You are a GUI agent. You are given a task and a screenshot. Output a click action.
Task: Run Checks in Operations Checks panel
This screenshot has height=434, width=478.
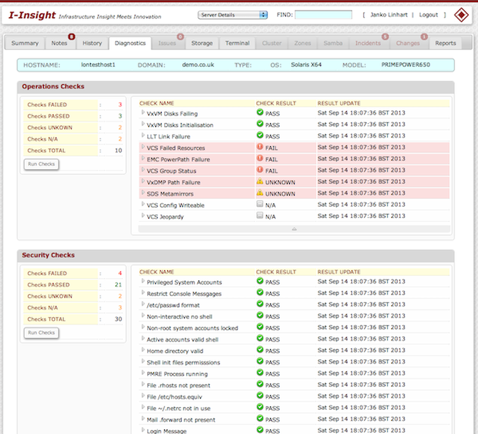pos(41,164)
